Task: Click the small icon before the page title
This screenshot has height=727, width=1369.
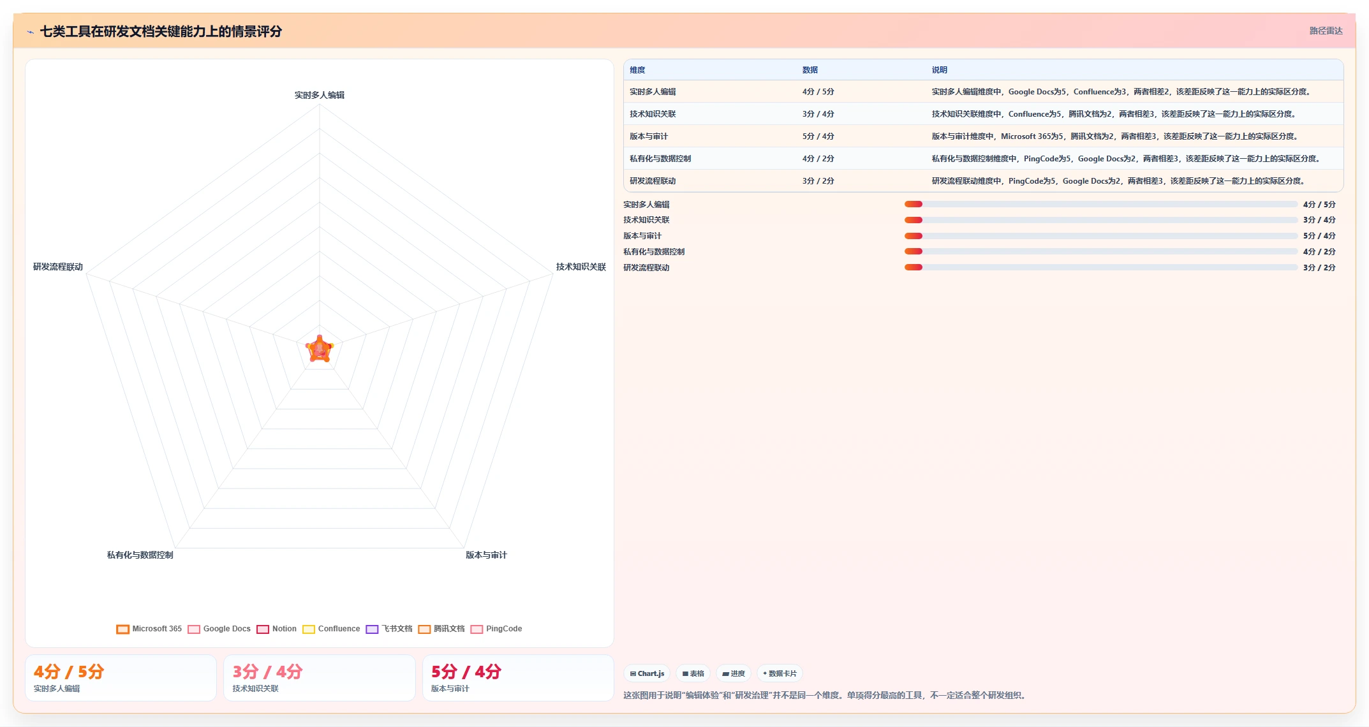Action: 30,32
